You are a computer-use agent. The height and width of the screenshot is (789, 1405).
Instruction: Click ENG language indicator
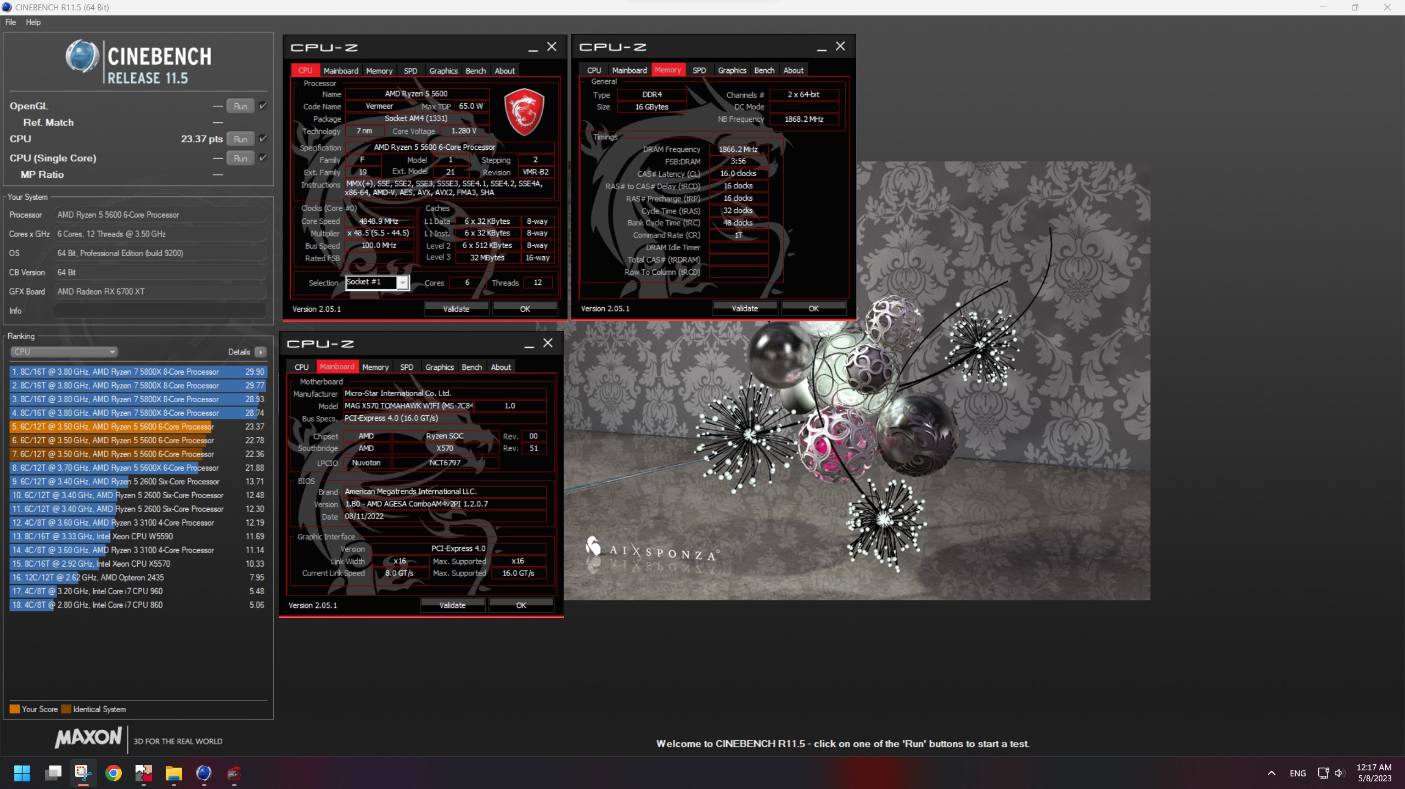1297,773
